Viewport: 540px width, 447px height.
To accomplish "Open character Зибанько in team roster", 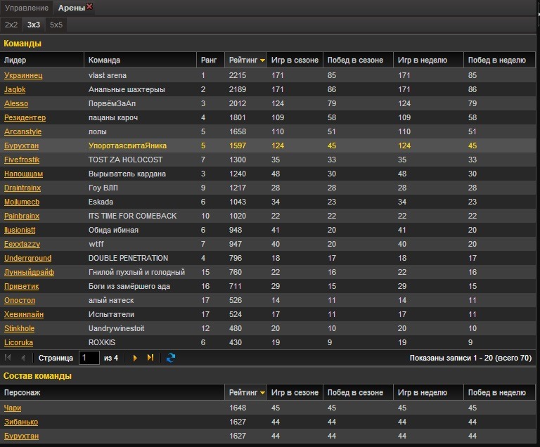I will (21, 422).
